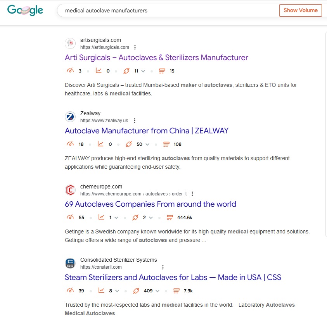This screenshot has width=327, height=323.
Task: Click Consolidated Sterilizer Systems favicon
Action: pos(70,263)
